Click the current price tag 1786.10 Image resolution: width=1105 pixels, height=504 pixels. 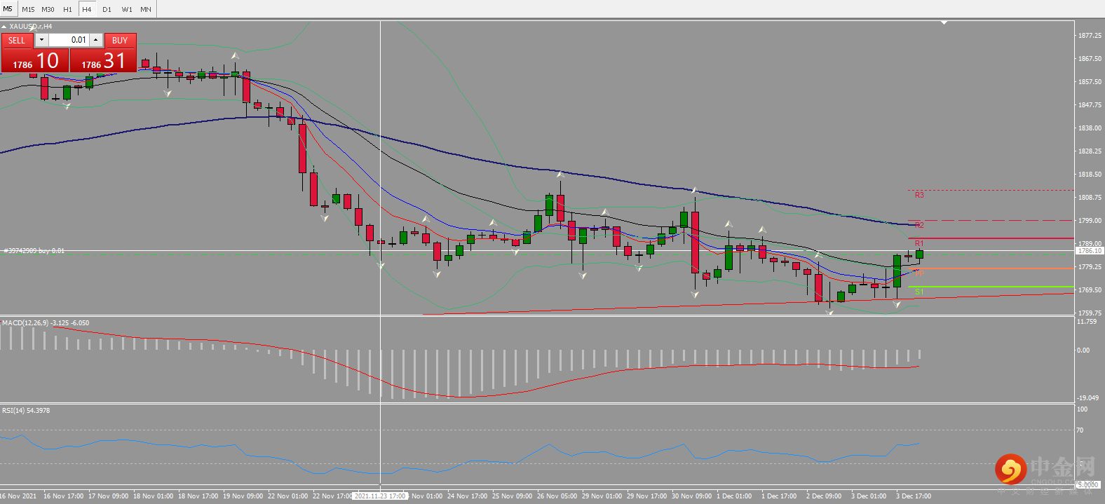tap(1090, 250)
